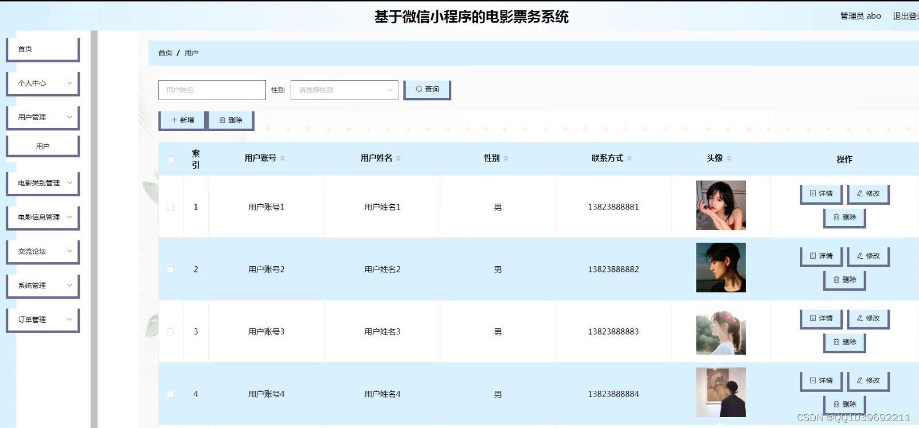
Task: Check the checkbox for row 用户账号1
Action: coord(170,207)
